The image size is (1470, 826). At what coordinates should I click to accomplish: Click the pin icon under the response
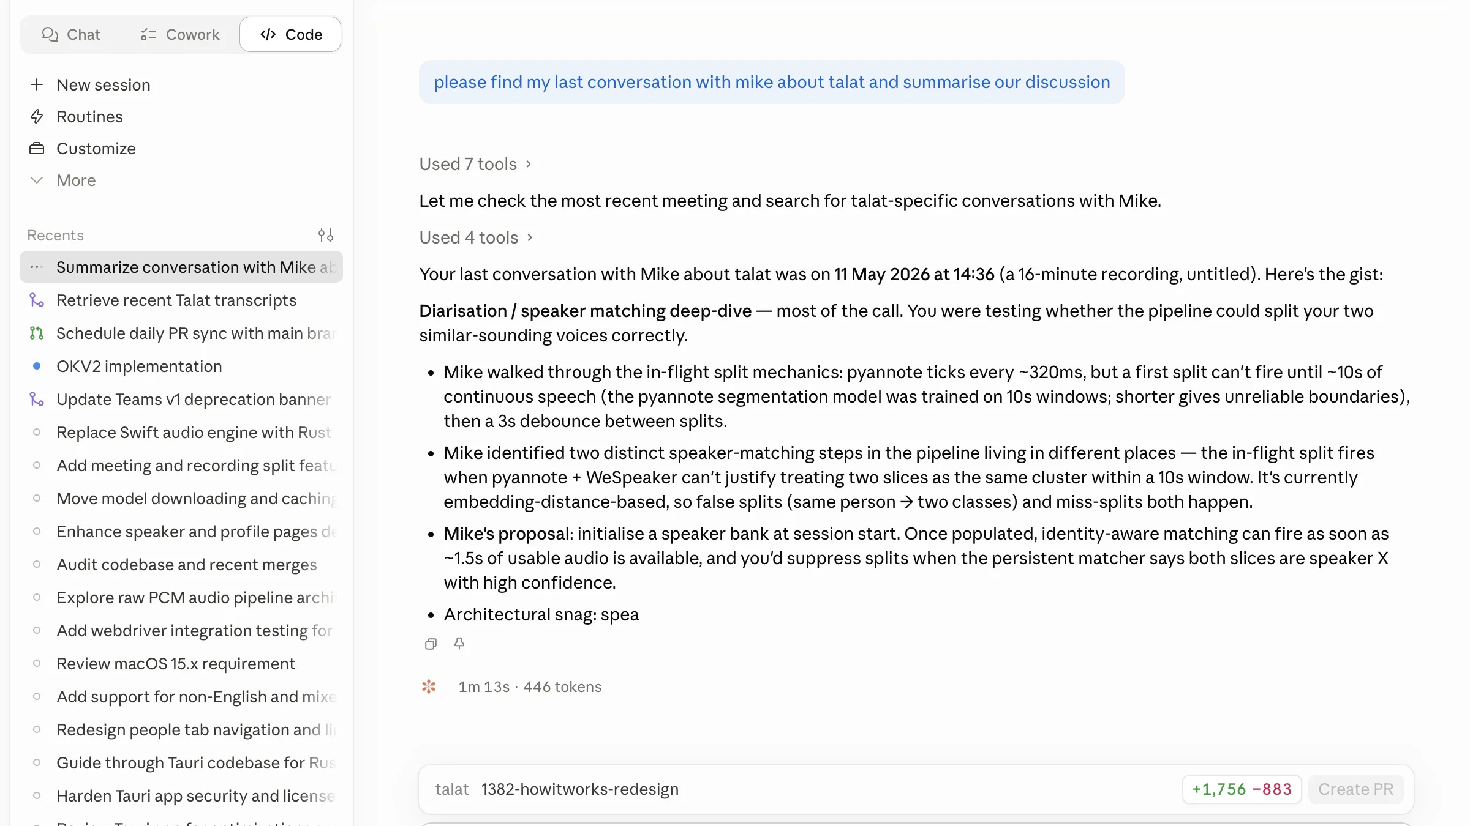[x=459, y=644]
